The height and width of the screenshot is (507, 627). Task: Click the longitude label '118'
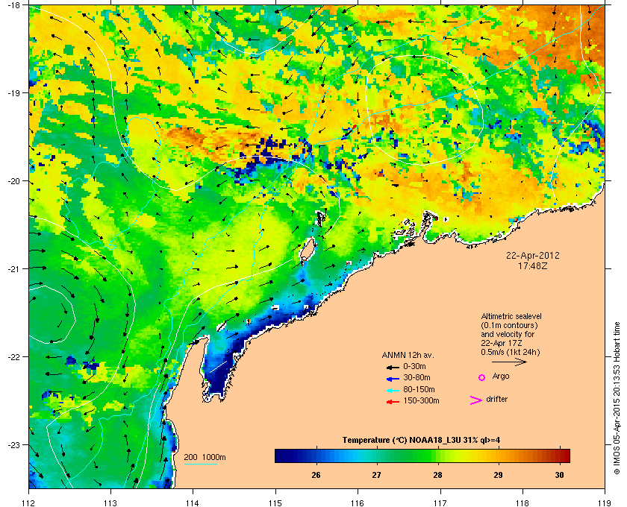pos(522,503)
